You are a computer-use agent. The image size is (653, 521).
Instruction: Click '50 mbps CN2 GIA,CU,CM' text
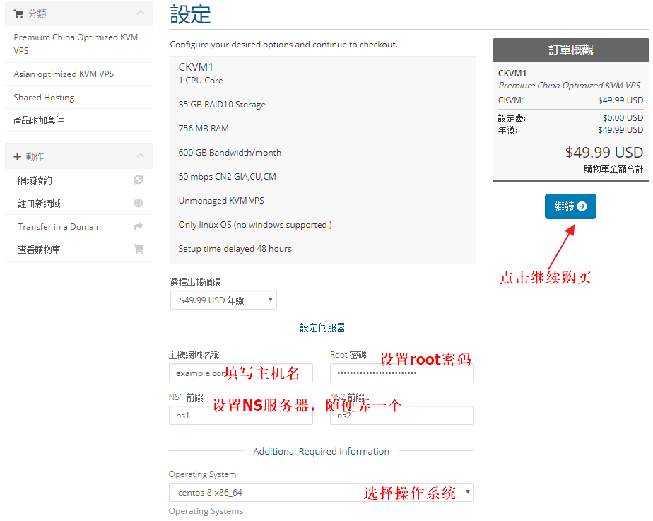click(228, 177)
